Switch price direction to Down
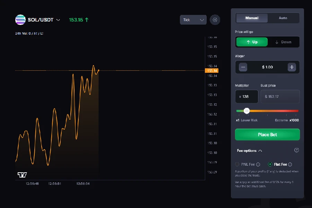This screenshot has height=208, width=312. (x=284, y=42)
